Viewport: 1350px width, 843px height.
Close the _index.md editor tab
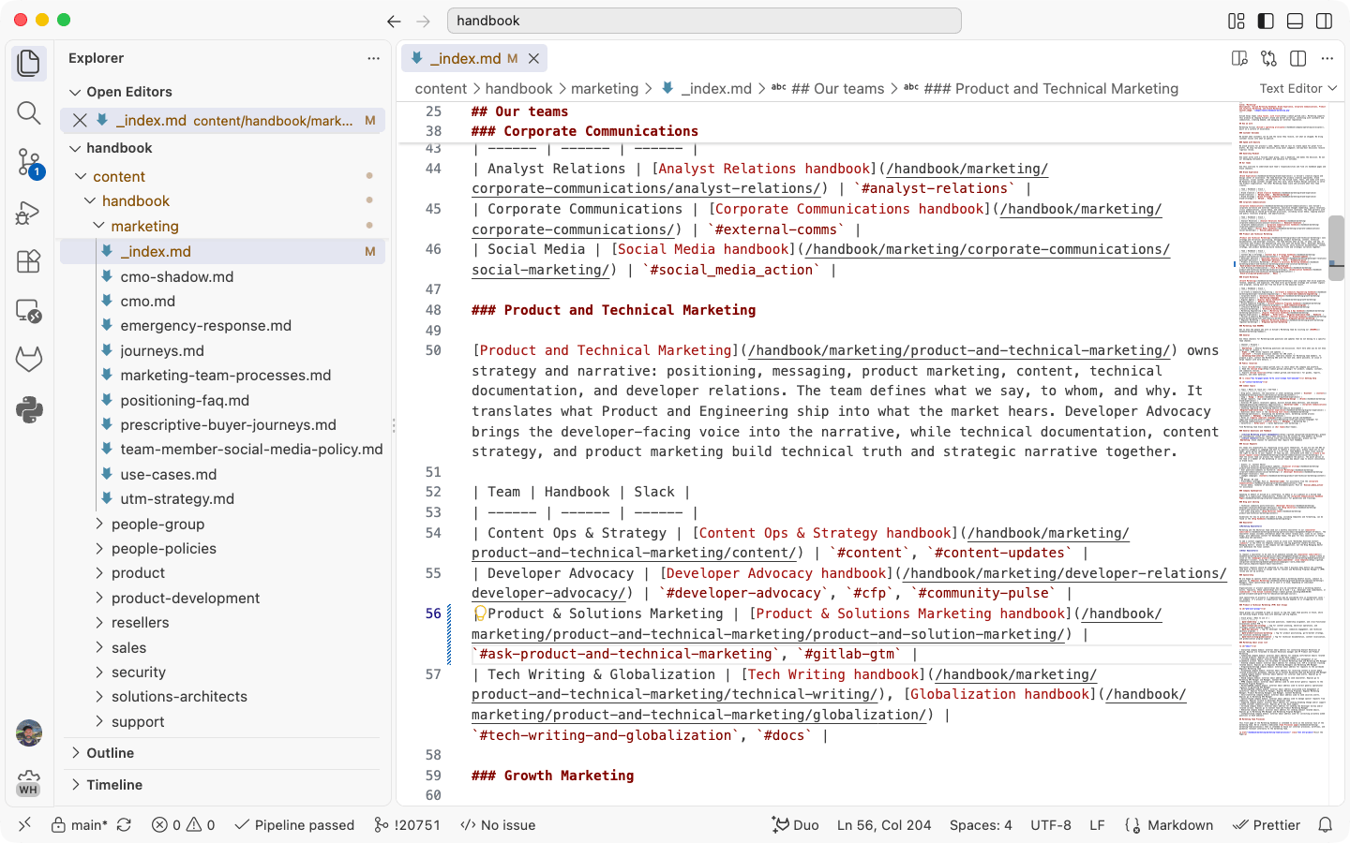pos(533,58)
